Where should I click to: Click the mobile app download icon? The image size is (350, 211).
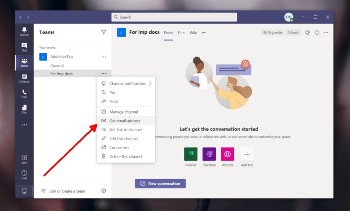(x=24, y=190)
